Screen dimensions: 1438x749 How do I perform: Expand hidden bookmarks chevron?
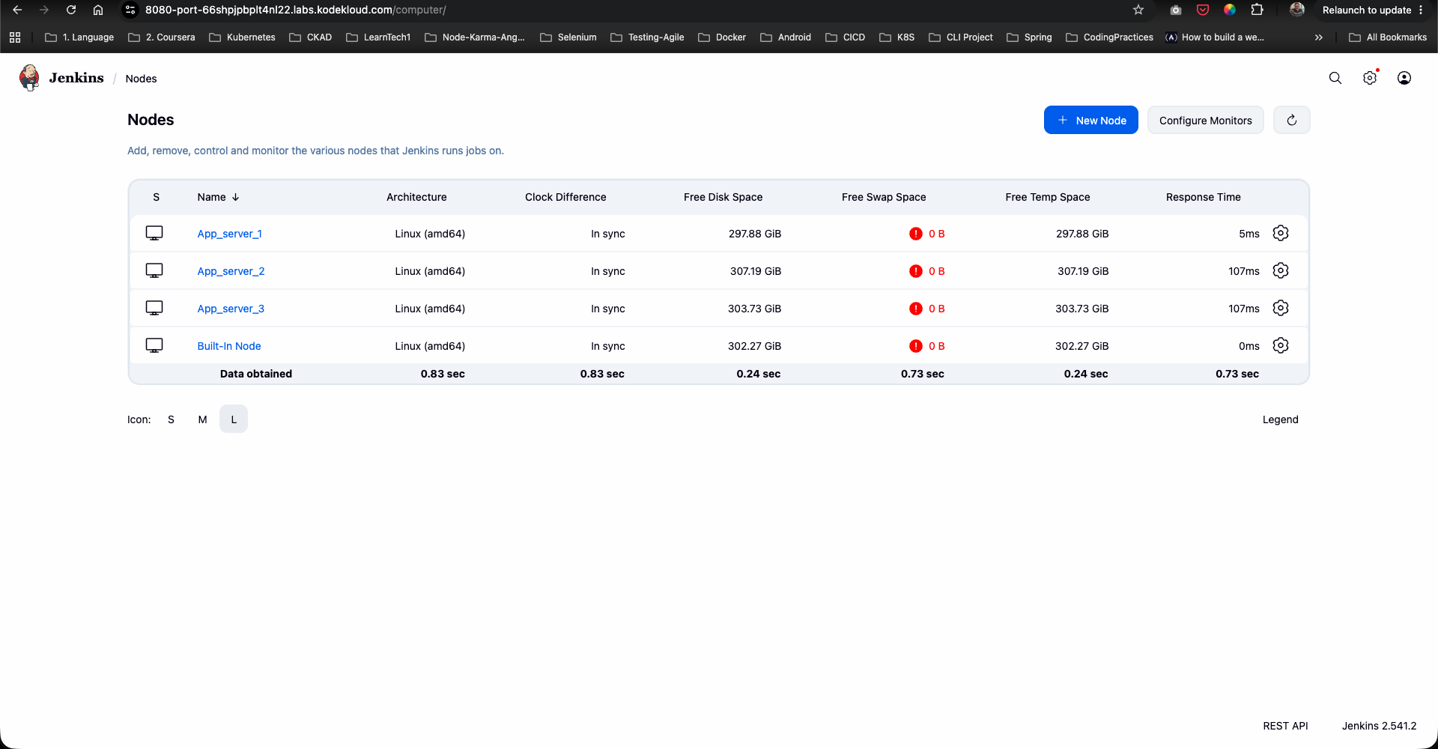point(1318,37)
